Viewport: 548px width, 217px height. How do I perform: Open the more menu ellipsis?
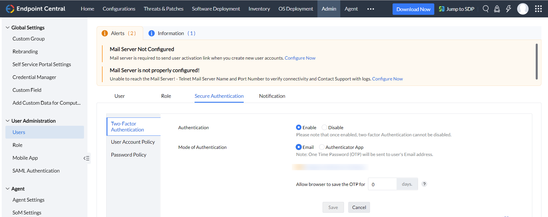pyautogui.click(x=371, y=9)
